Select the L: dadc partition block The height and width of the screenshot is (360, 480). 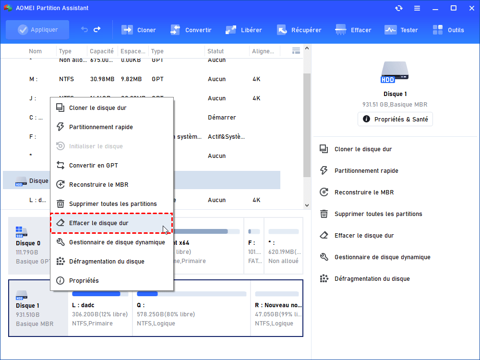100,308
